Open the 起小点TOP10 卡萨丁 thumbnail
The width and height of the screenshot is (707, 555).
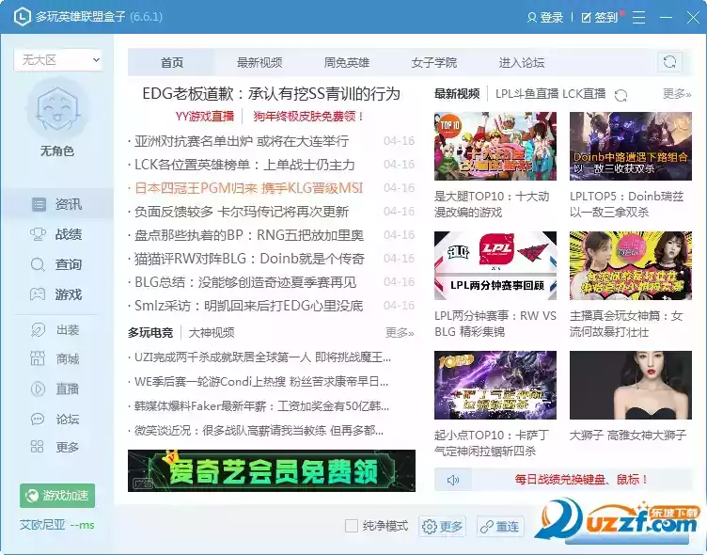click(x=495, y=386)
